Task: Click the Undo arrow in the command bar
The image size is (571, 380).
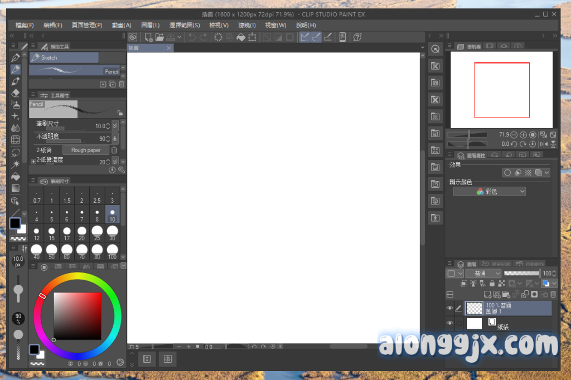Action: [192, 37]
